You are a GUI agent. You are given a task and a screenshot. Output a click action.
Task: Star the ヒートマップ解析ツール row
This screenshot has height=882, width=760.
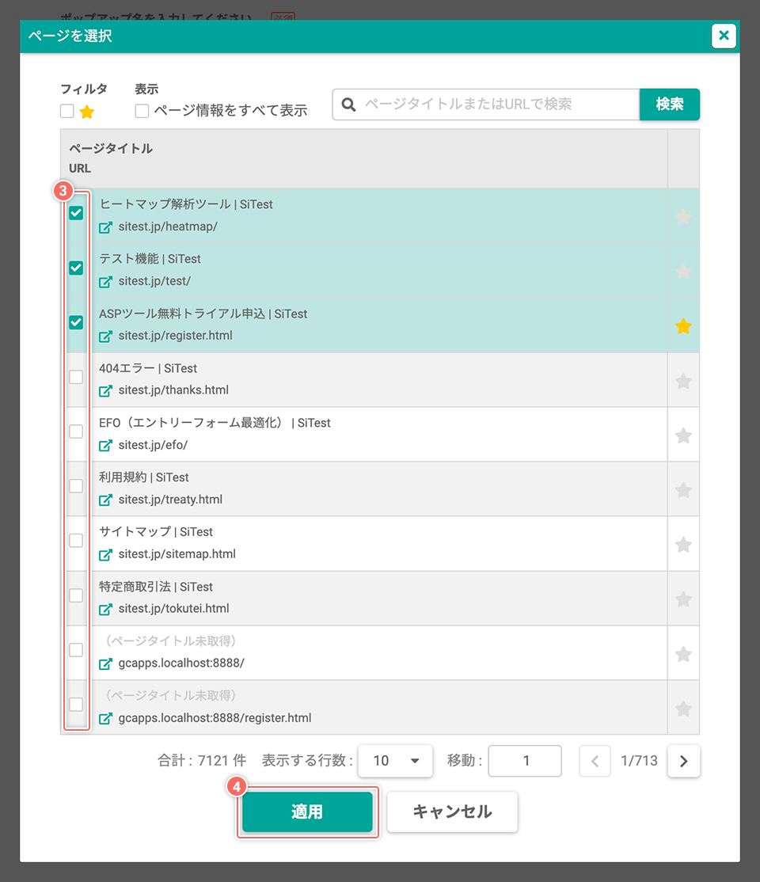coord(683,217)
